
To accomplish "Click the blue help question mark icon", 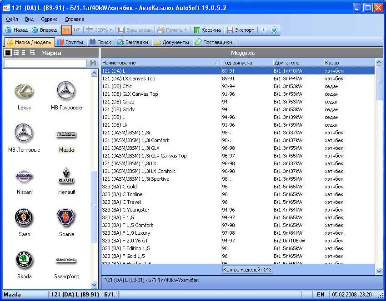I will [x=274, y=30].
